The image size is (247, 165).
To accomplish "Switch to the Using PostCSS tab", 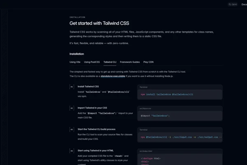I will pos(92,62).
